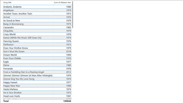
Task: Click the table's vertical scrollbar thumb
Action: click(x=72, y=15)
